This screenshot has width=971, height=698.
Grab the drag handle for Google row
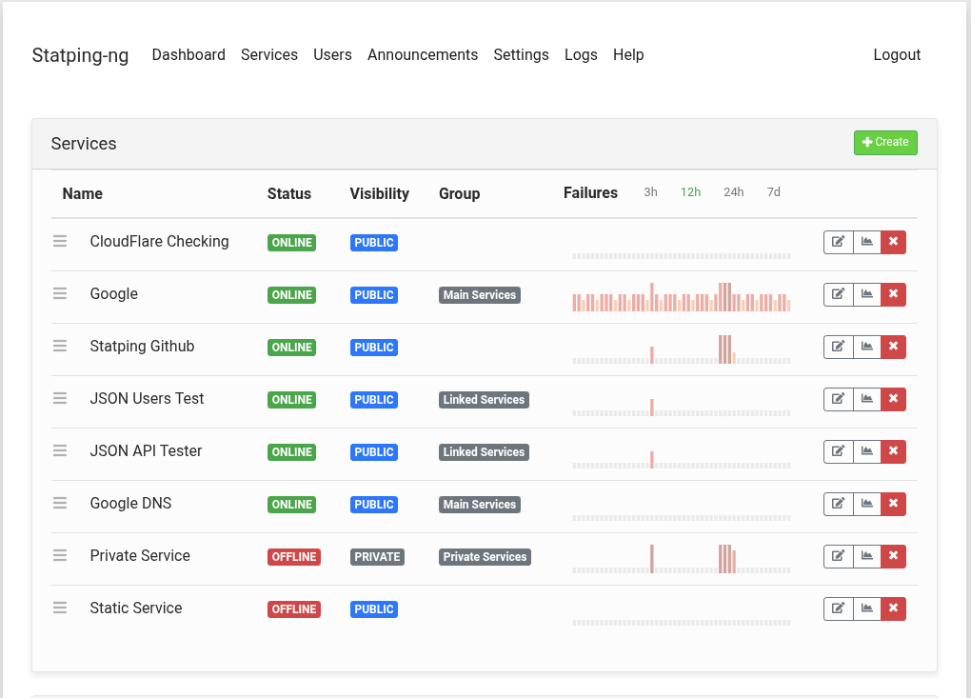point(60,294)
